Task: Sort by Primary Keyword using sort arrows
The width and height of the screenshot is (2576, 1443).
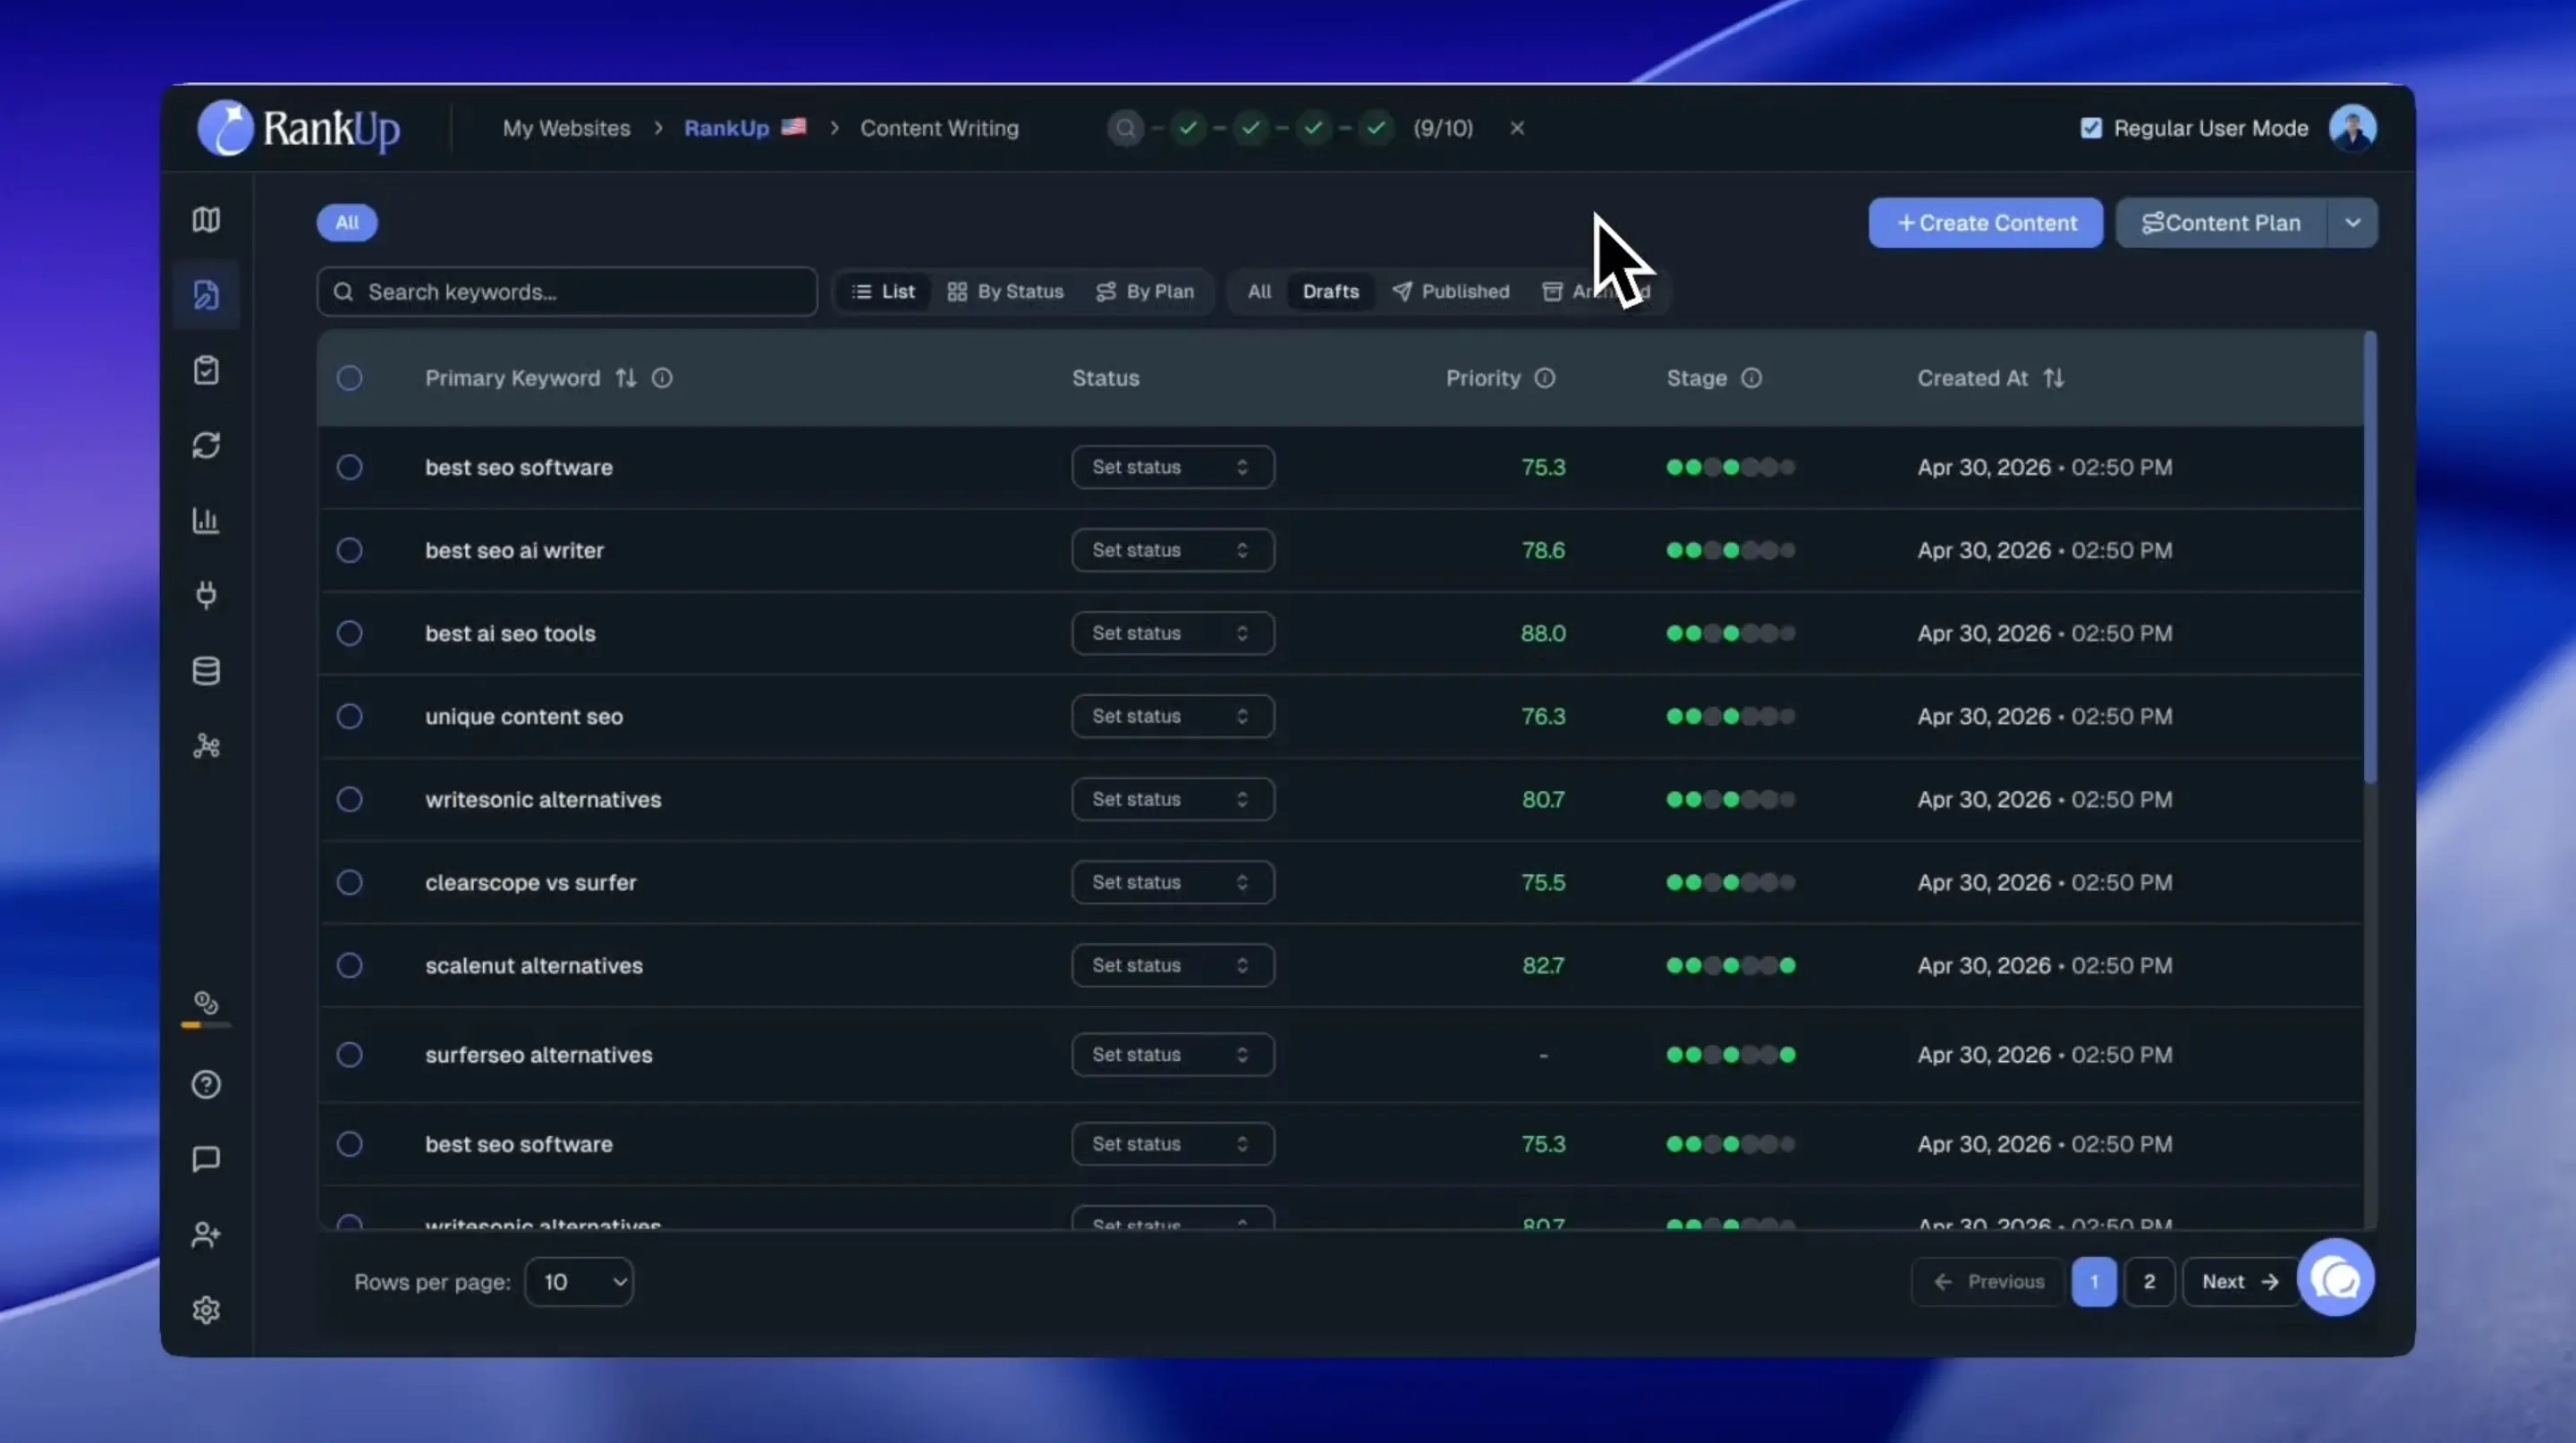Action: pyautogui.click(x=626, y=378)
